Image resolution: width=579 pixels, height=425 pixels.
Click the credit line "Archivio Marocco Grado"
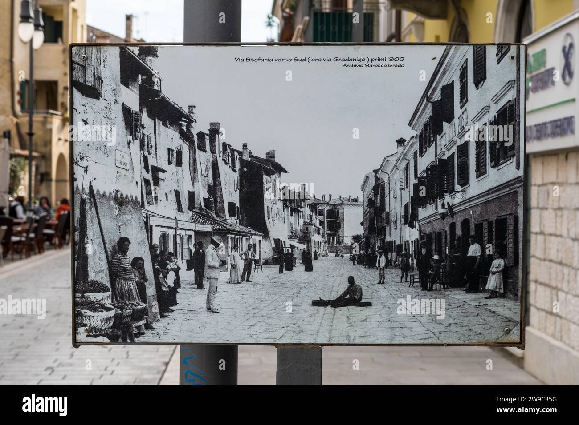(373, 66)
